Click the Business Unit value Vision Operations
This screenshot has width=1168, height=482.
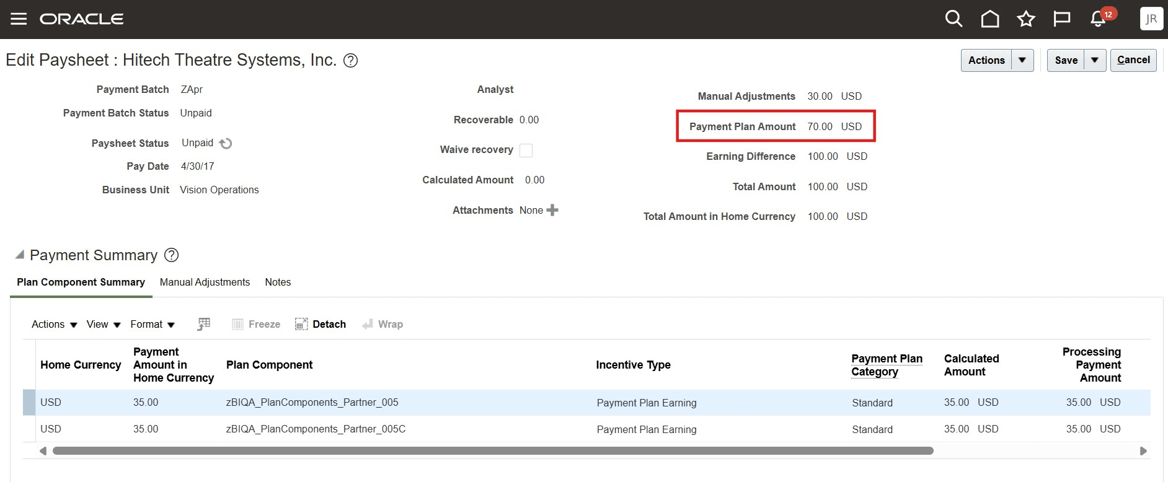click(219, 190)
